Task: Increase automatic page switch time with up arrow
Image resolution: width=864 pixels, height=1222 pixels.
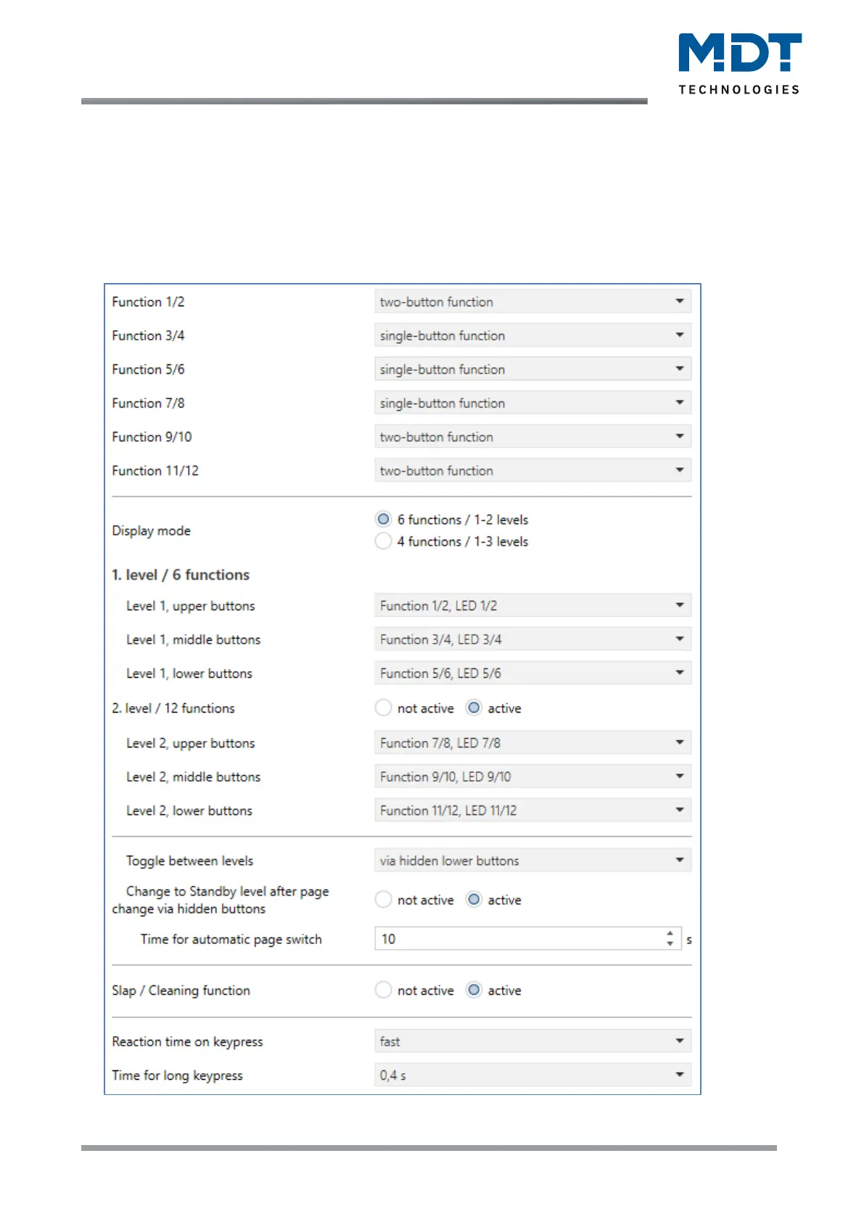Action: coord(670,934)
